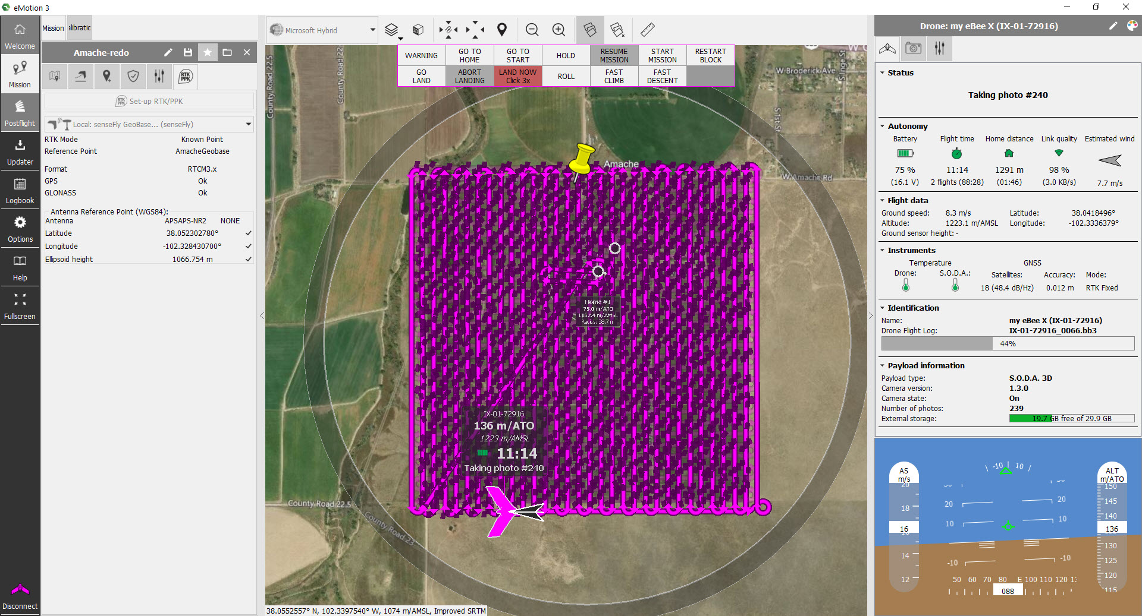Save the Amache-redo mission
1142x616 pixels.
click(x=188, y=52)
